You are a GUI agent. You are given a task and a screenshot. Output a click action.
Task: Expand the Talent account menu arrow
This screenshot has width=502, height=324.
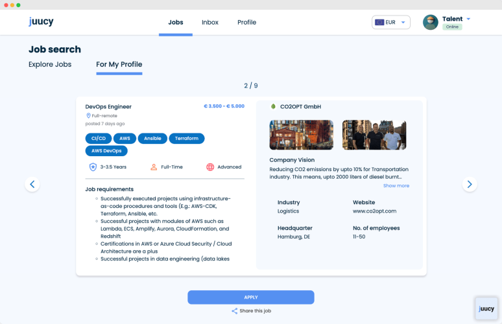pos(468,19)
